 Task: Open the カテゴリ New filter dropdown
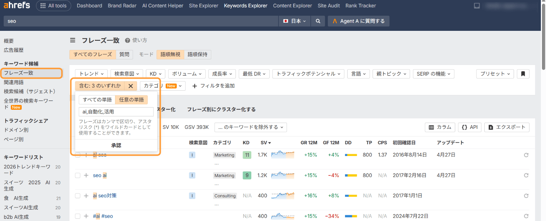pyautogui.click(x=163, y=86)
